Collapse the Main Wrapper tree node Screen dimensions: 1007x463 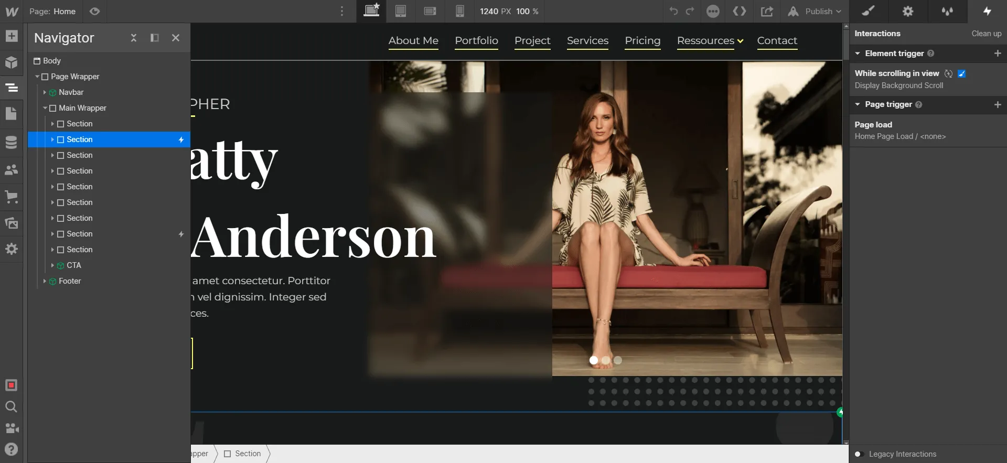(x=45, y=108)
